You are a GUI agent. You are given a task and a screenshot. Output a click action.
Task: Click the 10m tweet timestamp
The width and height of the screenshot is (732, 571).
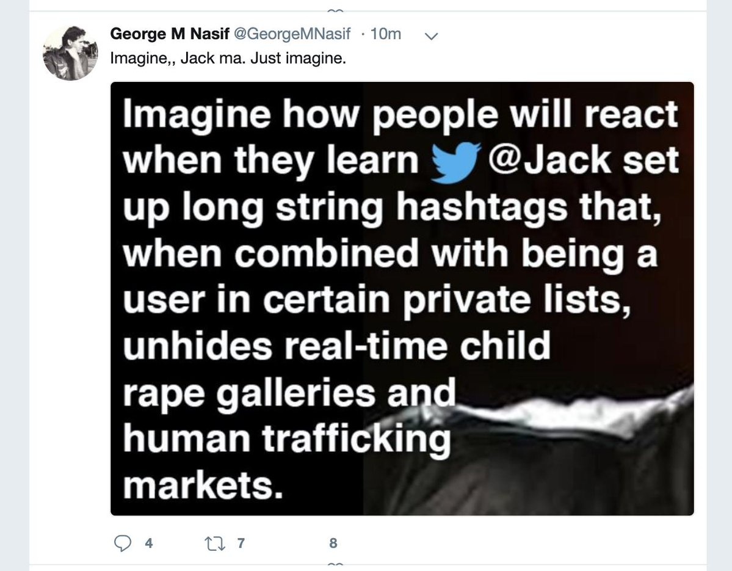pyautogui.click(x=385, y=34)
